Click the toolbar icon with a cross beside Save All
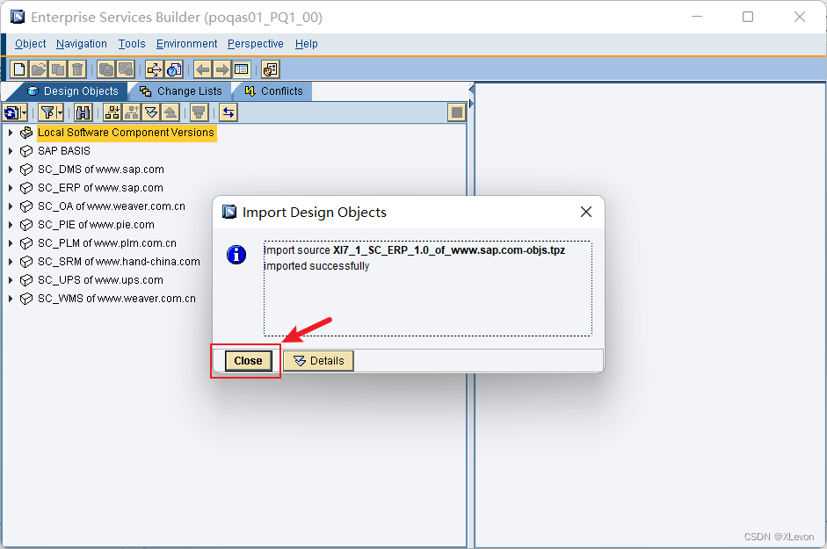This screenshot has height=549, width=827. (x=126, y=69)
